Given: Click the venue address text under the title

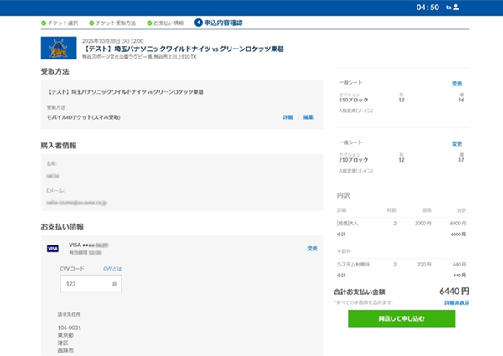Looking at the screenshot, I should click(x=139, y=57).
